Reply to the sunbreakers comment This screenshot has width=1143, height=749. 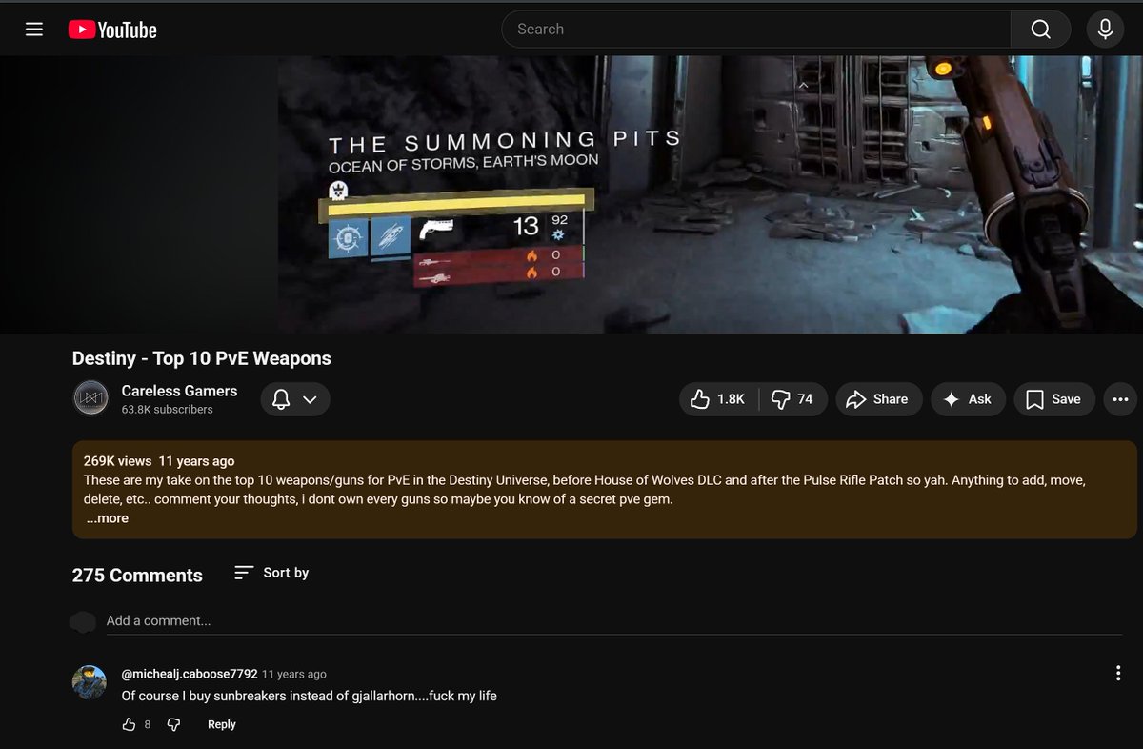coord(222,724)
